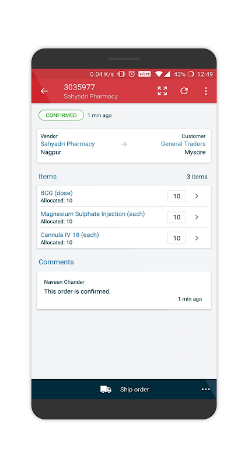Click the Ship order button
The width and height of the screenshot is (248, 468).
pyautogui.click(x=124, y=389)
